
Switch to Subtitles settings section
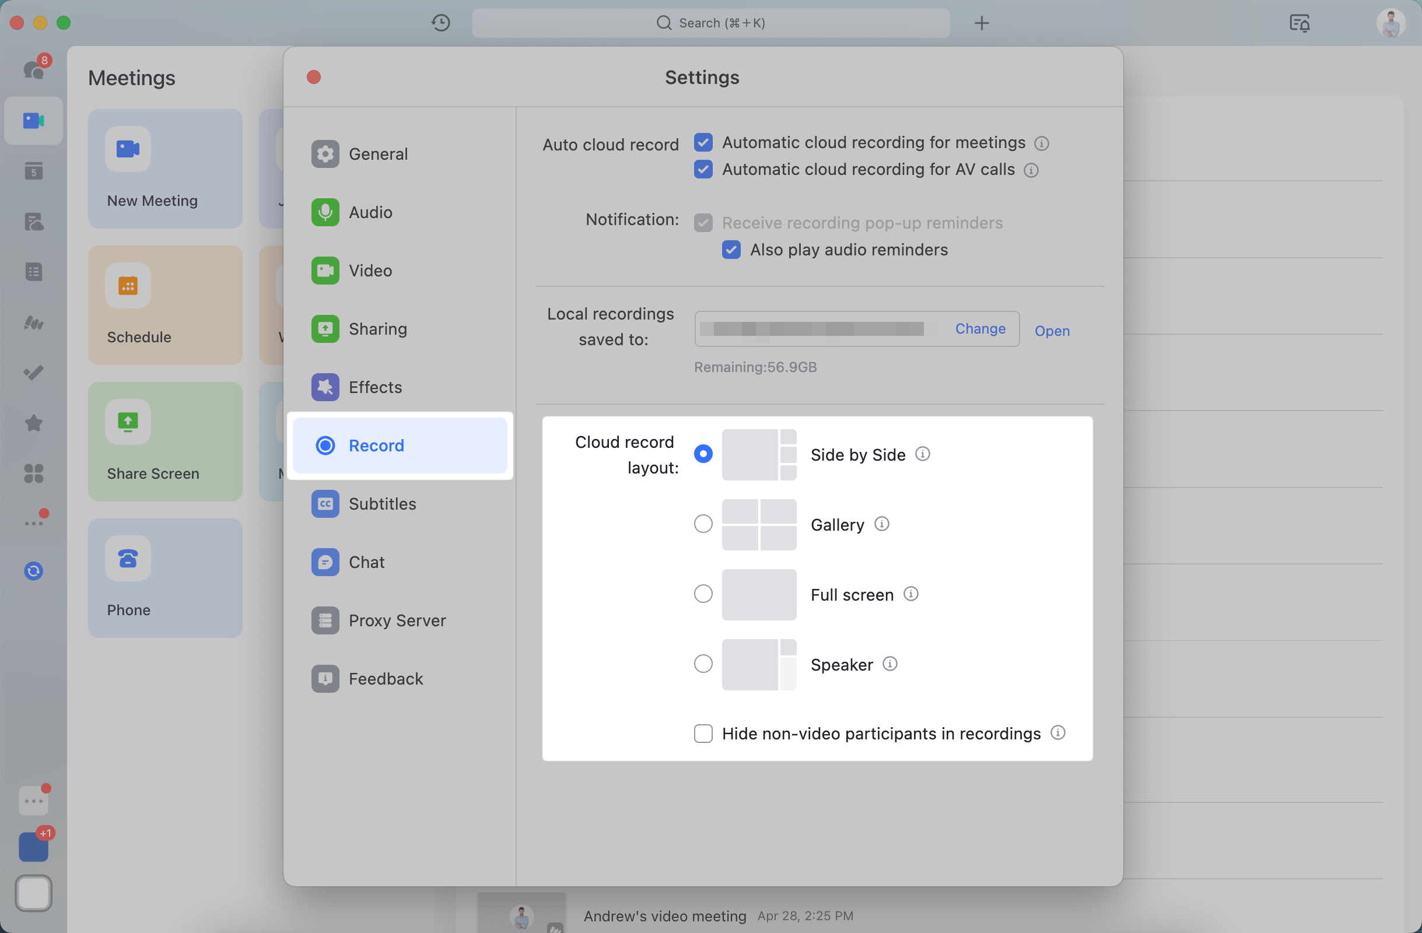click(x=382, y=504)
